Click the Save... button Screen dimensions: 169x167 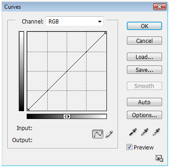[144, 70]
